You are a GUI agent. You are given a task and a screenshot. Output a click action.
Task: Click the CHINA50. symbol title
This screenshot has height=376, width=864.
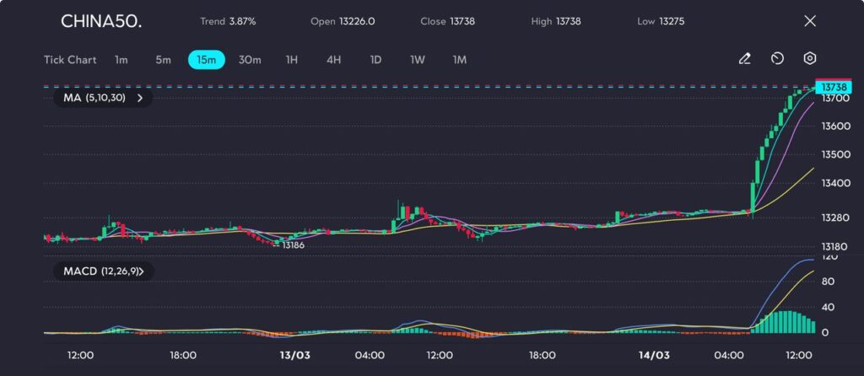(101, 21)
